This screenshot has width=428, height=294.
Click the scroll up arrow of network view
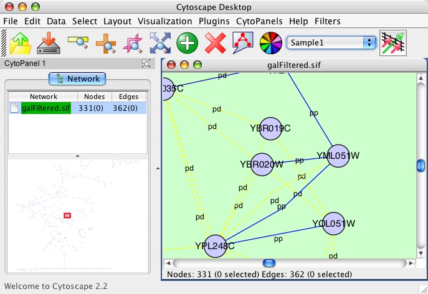[x=421, y=78]
